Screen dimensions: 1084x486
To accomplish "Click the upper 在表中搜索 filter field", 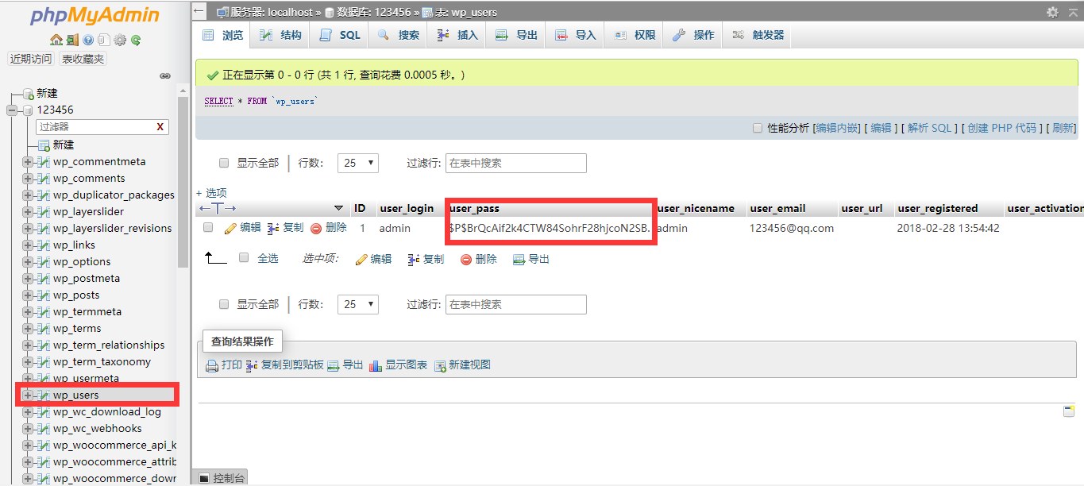I will (x=516, y=163).
